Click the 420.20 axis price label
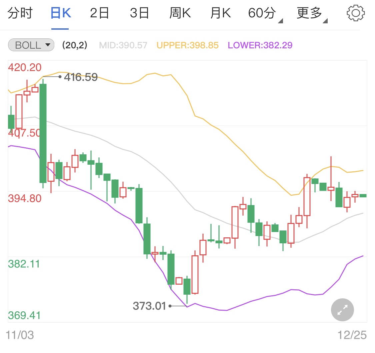The width and height of the screenshot is (375, 353). tap(25, 67)
